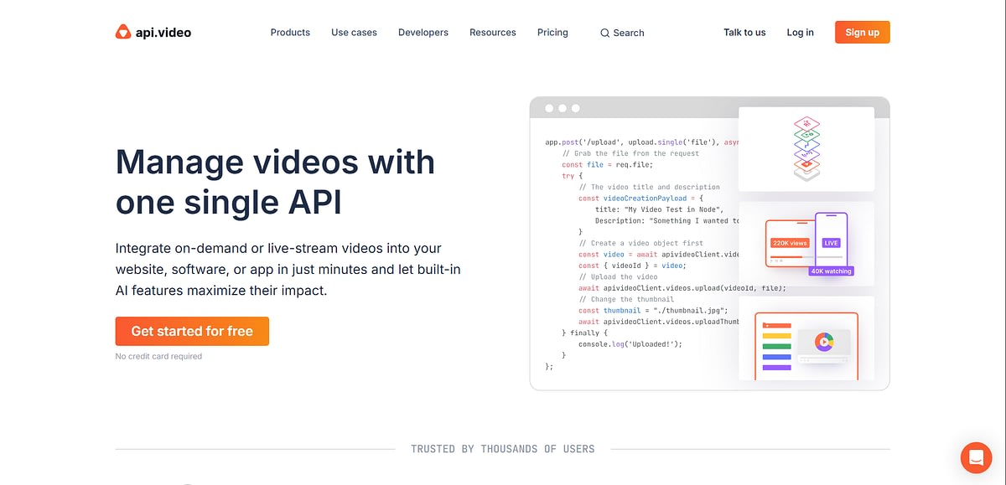The image size is (1006, 485).
Task: Open the Resources dropdown
Action: click(492, 32)
